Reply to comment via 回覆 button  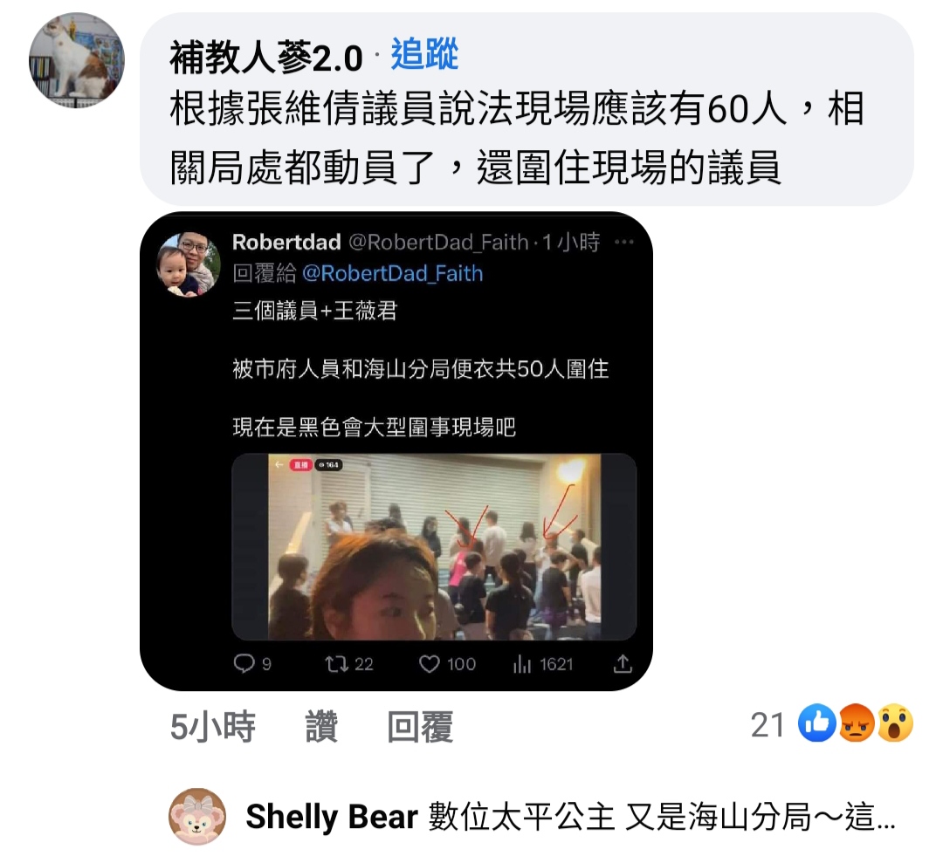(420, 726)
